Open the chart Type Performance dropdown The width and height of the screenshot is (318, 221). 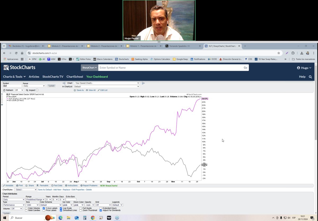pos(14,205)
